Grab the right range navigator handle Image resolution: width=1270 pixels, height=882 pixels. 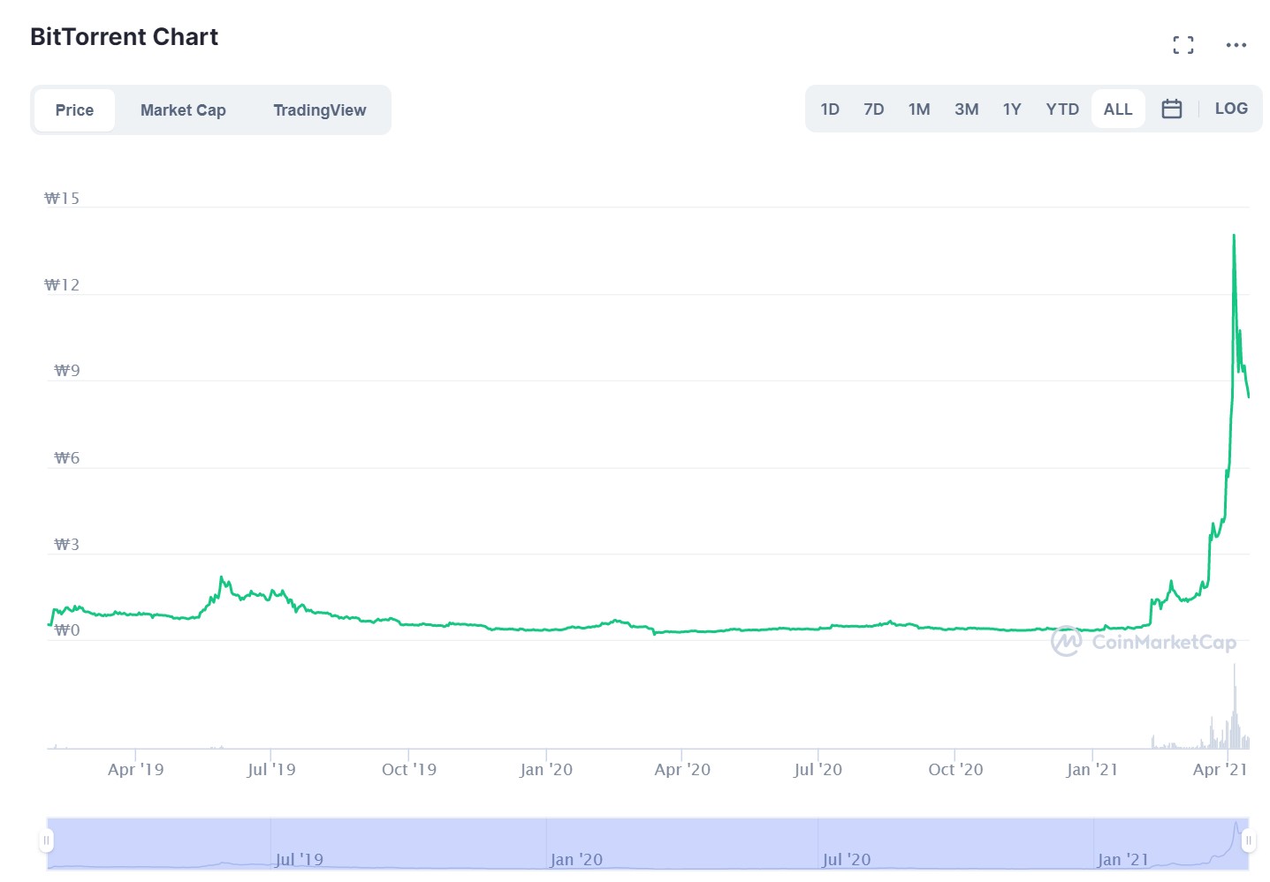[1248, 841]
